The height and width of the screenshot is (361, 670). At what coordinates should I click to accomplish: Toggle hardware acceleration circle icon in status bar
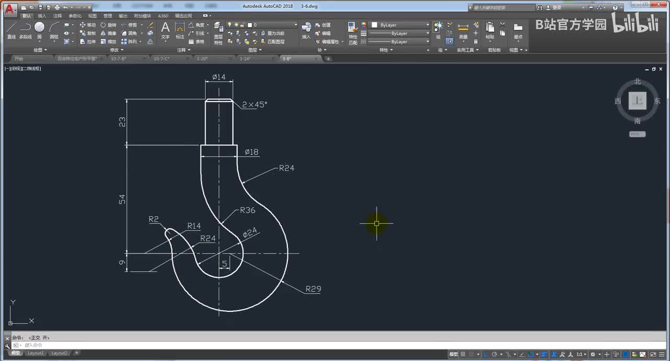click(626, 354)
